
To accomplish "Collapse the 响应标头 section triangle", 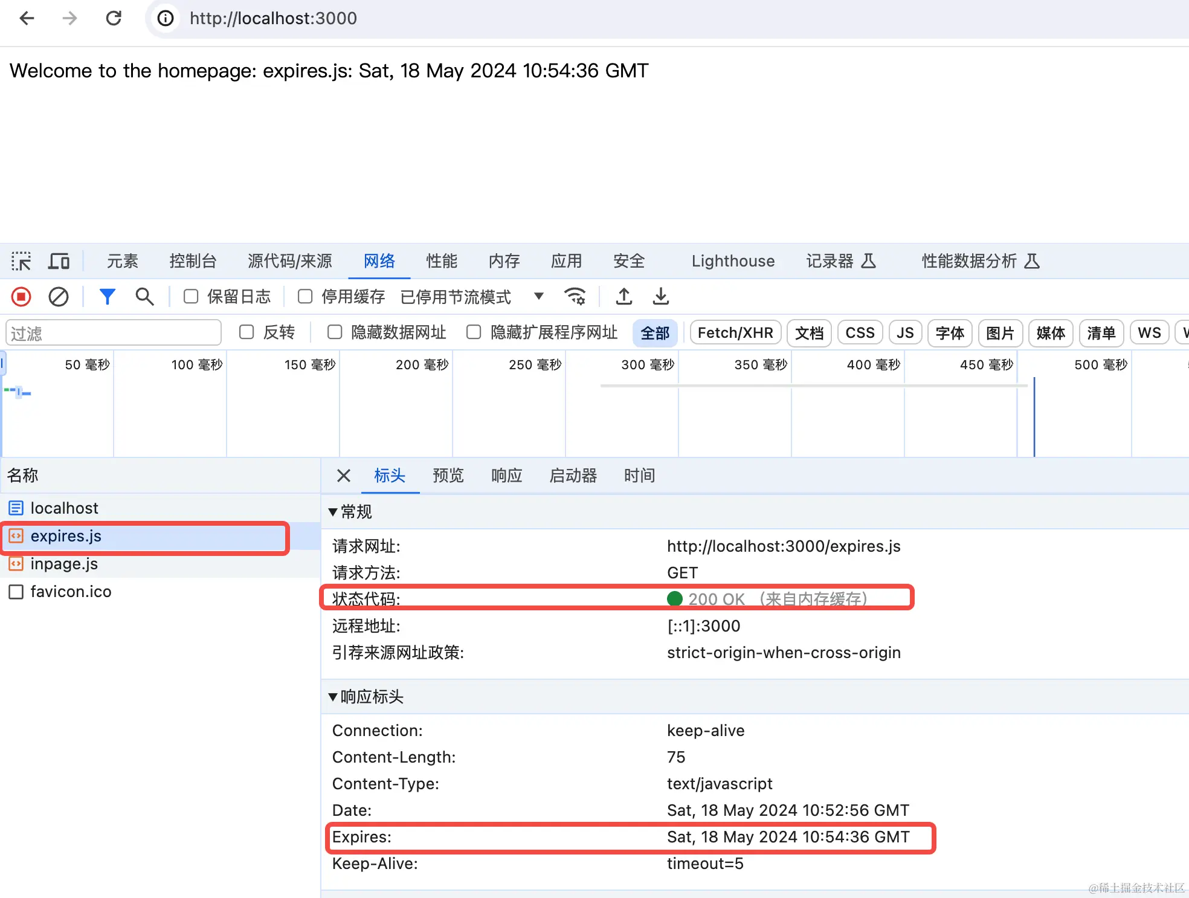I will pos(332,697).
